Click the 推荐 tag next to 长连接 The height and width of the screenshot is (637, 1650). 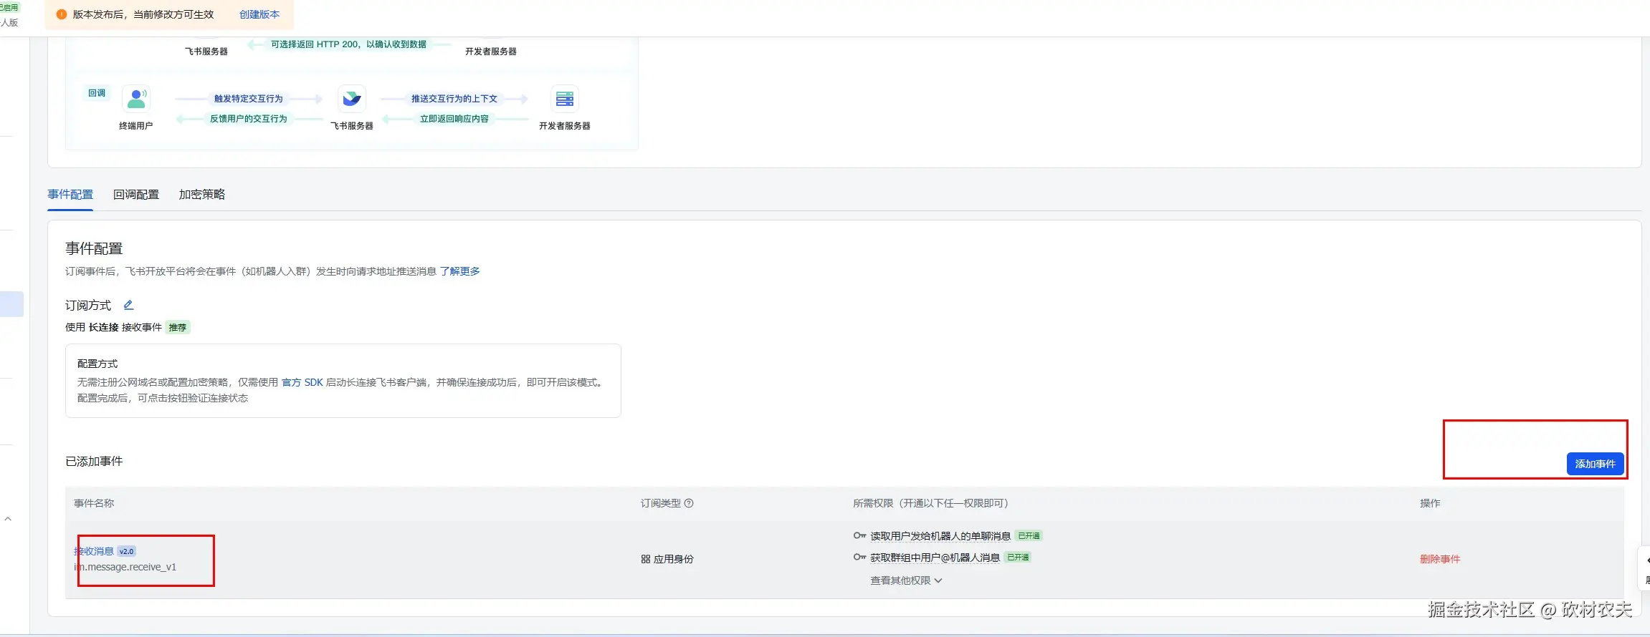[178, 328]
